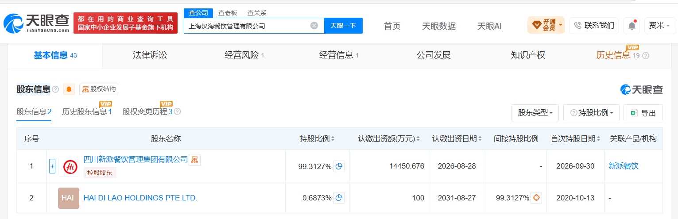Click the 股东名称 column header
Screen dimensions: 678x219
166,139
